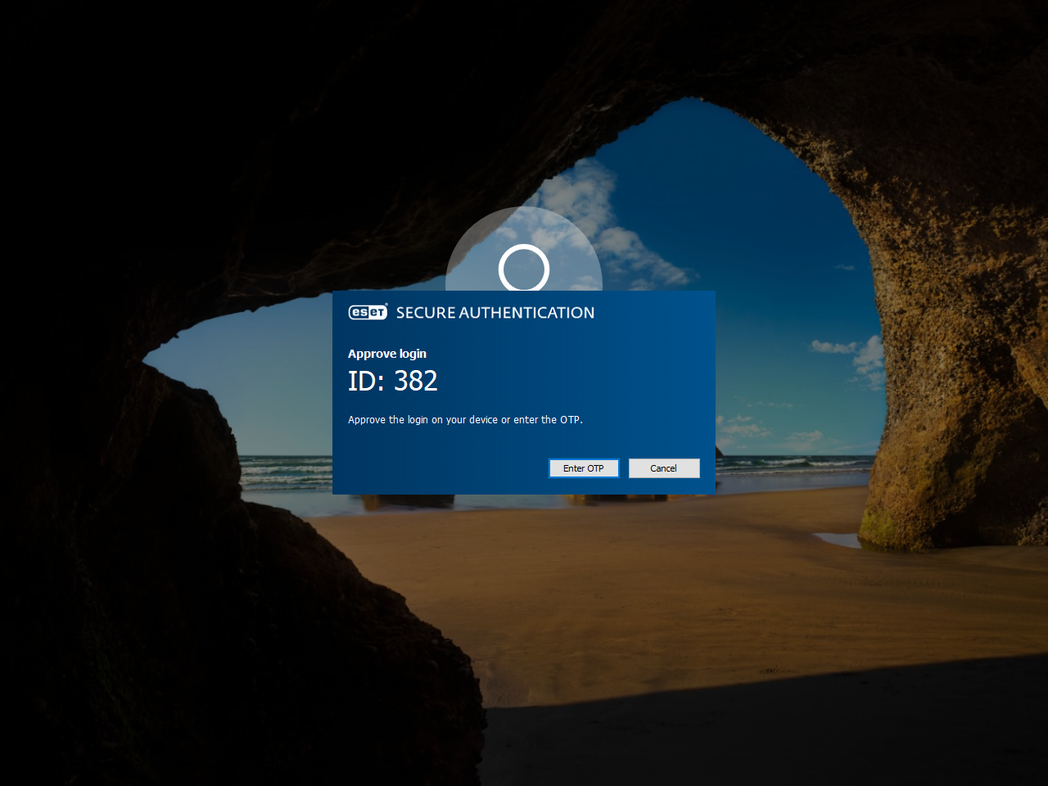Cancel the pending authentication request

(664, 468)
